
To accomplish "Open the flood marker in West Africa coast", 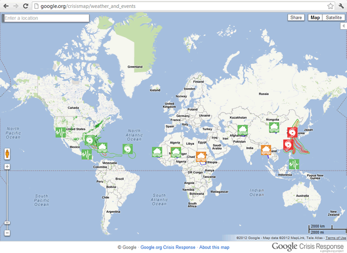I will pos(157,152).
